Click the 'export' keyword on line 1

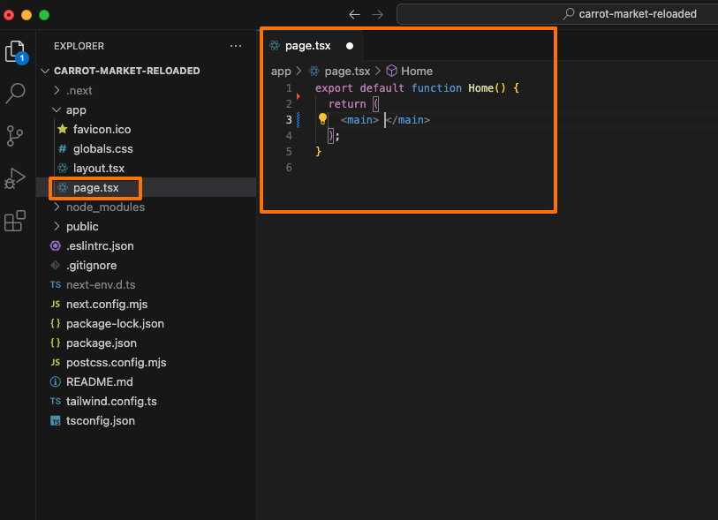coord(334,88)
